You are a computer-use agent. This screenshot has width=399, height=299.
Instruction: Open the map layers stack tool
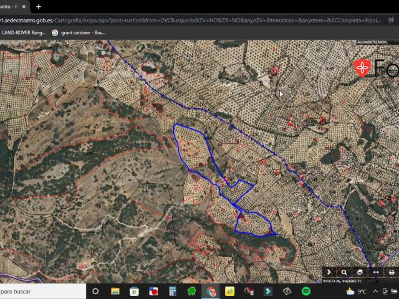pyautogui.click(x=360, y=272)
